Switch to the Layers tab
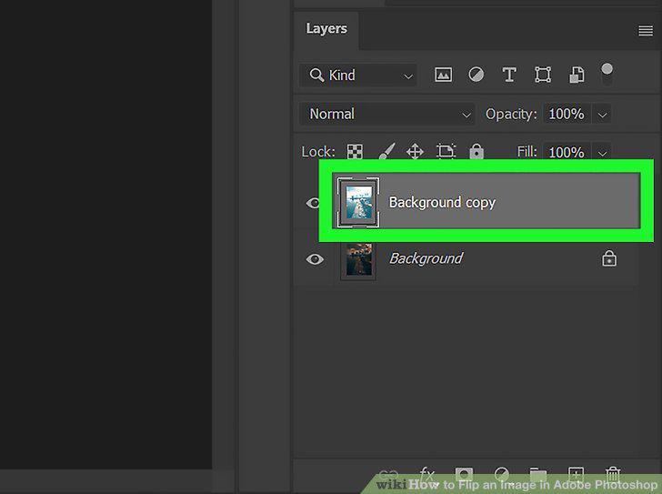Image resolution: width=662 pixels, height=494 pixels. point(326,29)
